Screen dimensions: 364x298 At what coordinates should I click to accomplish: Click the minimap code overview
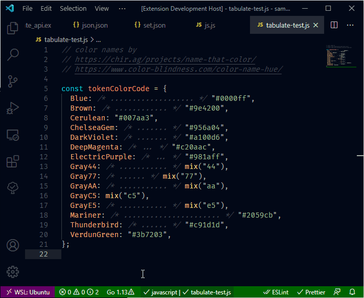click(341, 56)
